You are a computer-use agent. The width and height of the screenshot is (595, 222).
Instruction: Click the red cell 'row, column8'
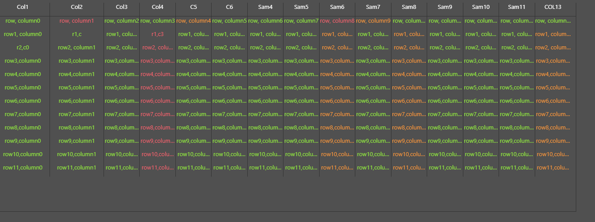337,21
